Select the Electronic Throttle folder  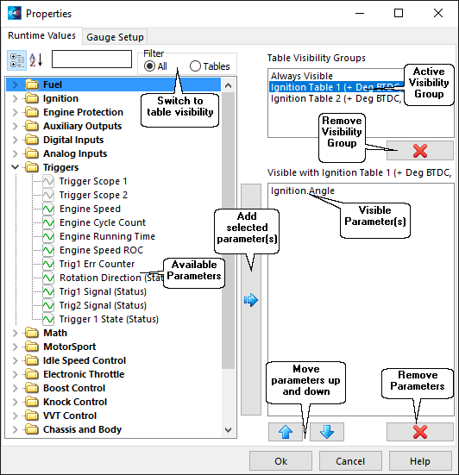click(84, 374)
